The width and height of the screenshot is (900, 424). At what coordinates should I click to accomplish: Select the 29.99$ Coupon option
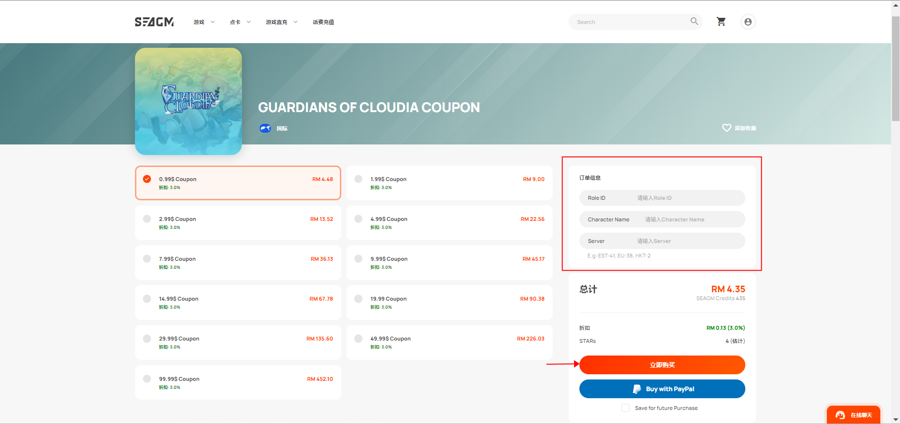click(x=238, y=342)
